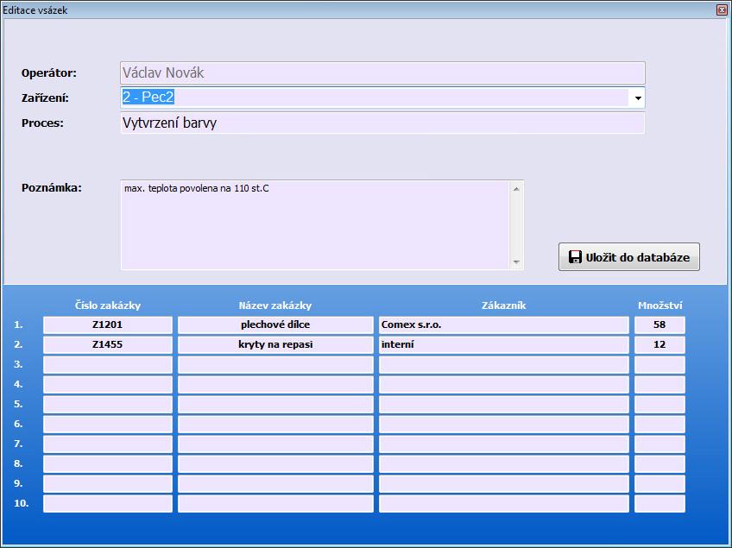Click empty Zákazník cell in row 8
Image resolution: width=732 pixels, height=548 pixels.
click(x=504, y=464)
